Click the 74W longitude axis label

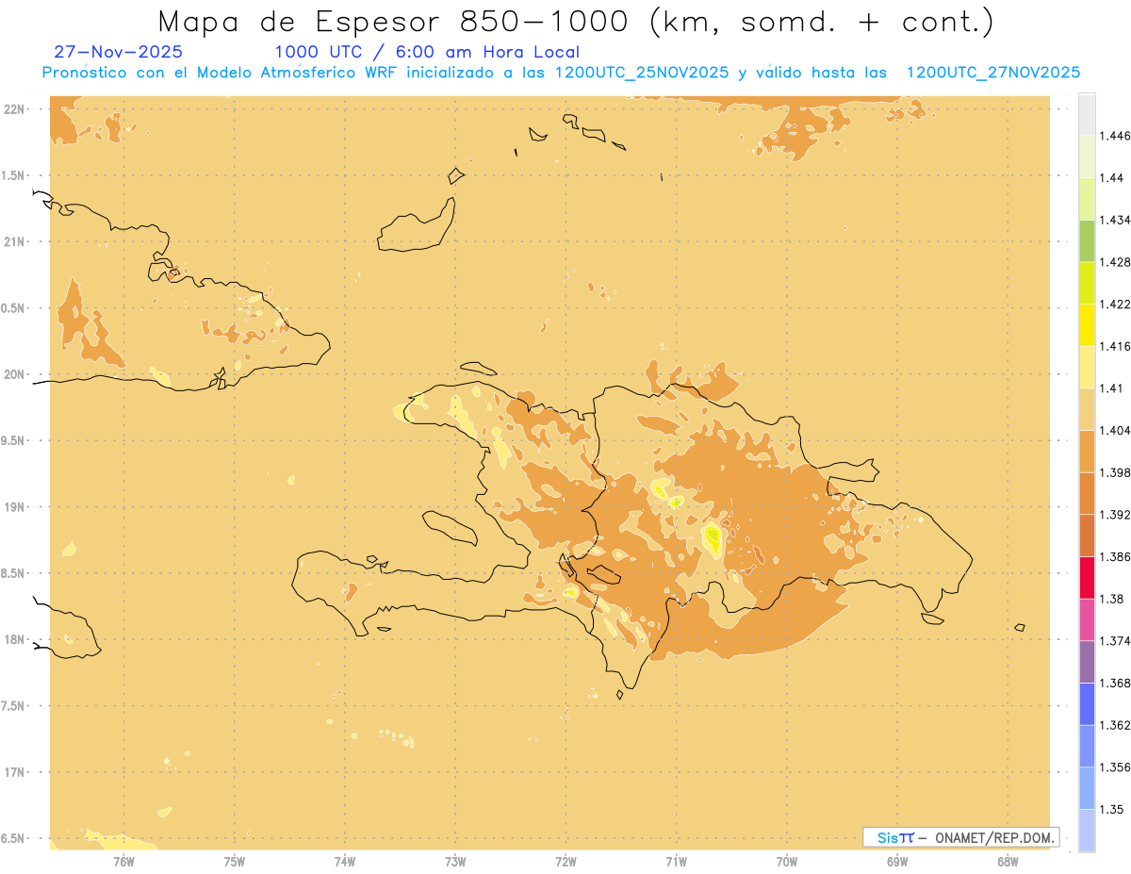[x=345, y=861]
